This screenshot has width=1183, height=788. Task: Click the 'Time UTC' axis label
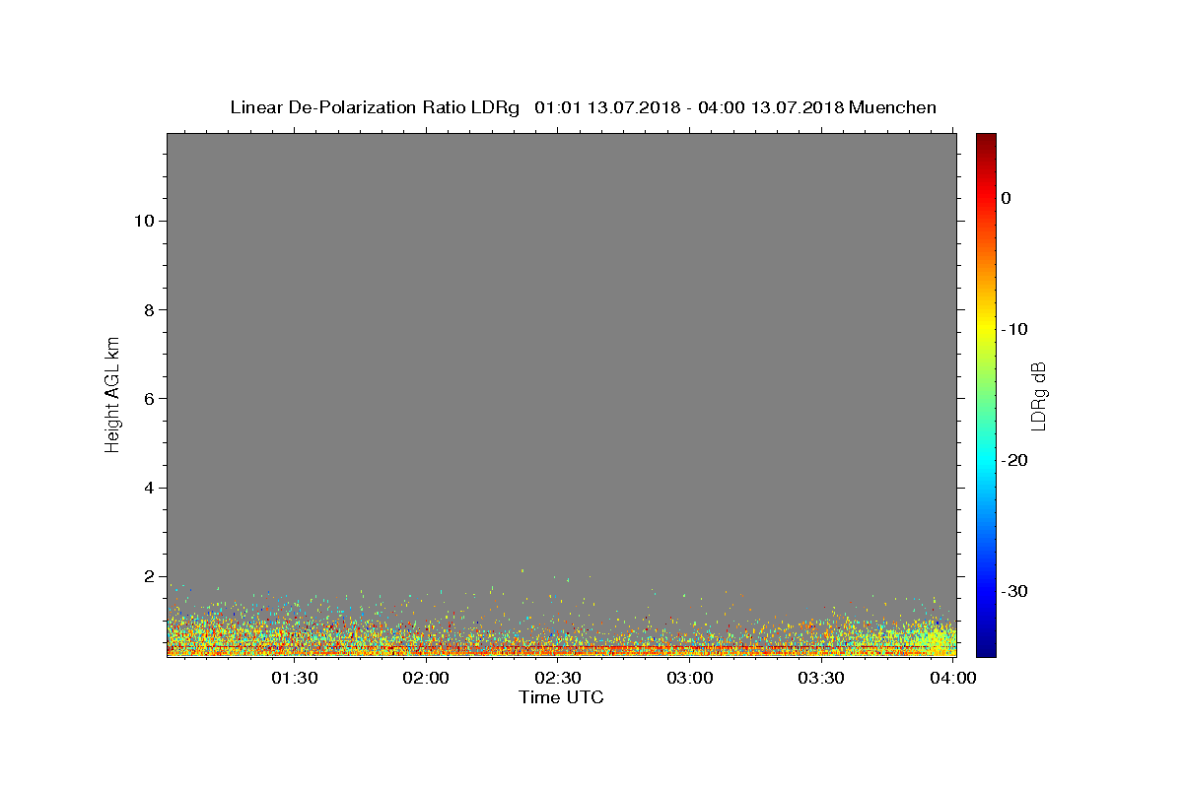point(561,697)
